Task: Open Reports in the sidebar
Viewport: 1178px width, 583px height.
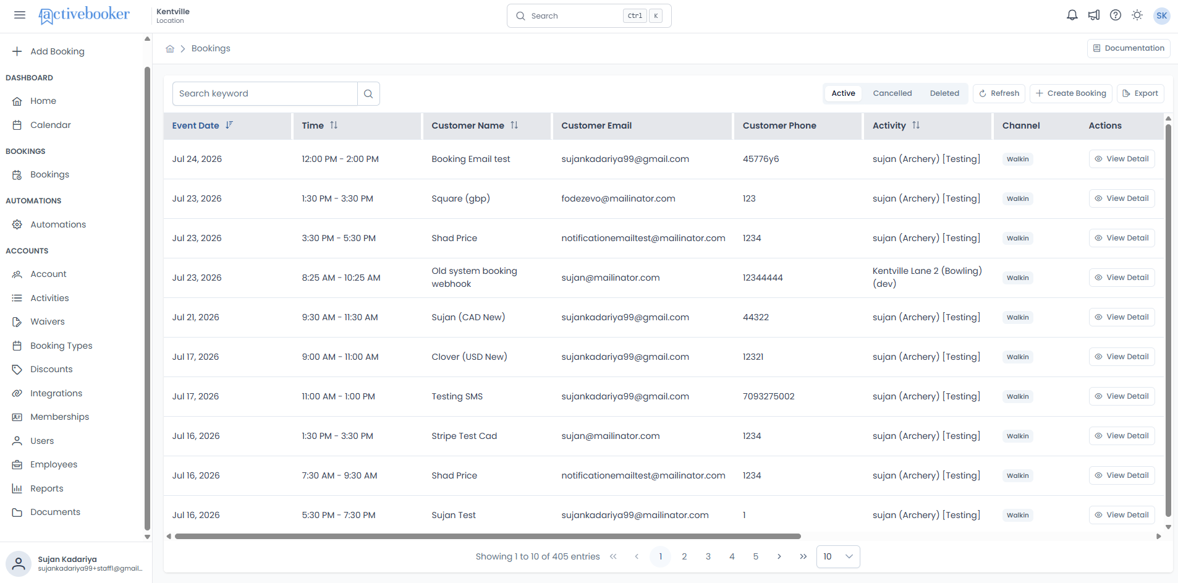Action: coord(47,488)
